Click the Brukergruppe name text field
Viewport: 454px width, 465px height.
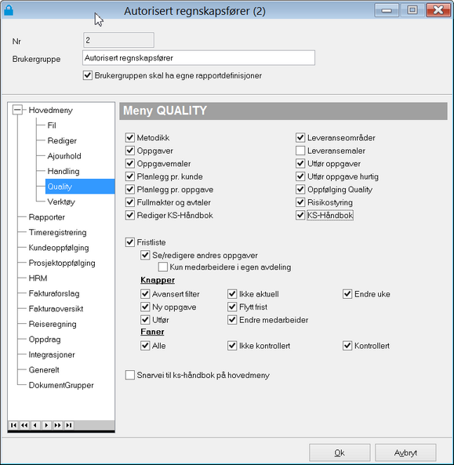click(x=198, y=58)
